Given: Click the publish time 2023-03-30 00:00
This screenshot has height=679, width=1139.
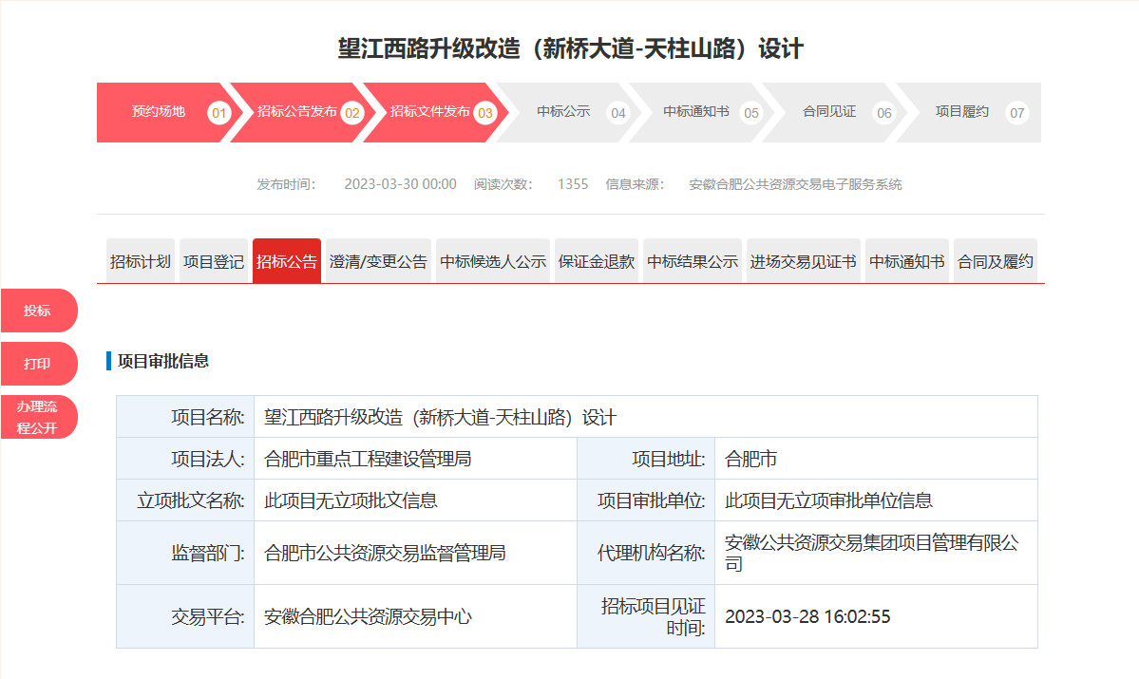Looking at the screenshot, I should 400,184.
